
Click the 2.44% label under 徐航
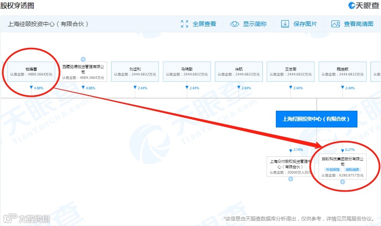(246, 88)
